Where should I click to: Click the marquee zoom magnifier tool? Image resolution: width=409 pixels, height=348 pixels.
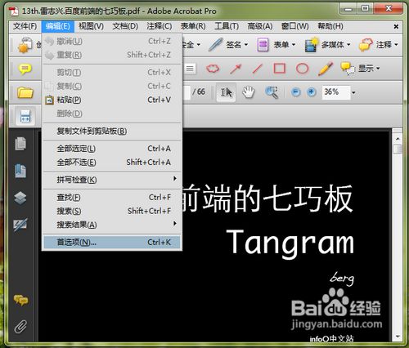pyautogui.click(x=272, y=92)
